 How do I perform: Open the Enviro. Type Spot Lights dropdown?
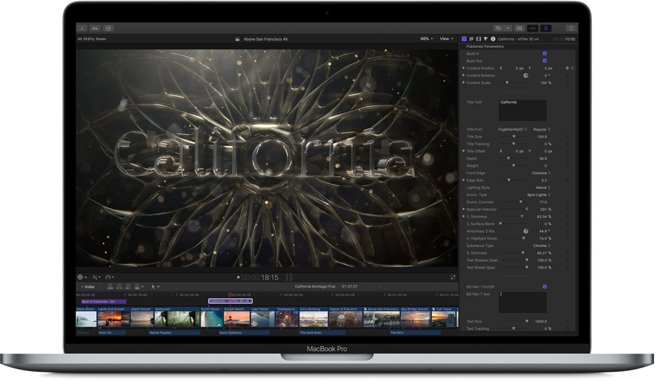tap(539, 194)
